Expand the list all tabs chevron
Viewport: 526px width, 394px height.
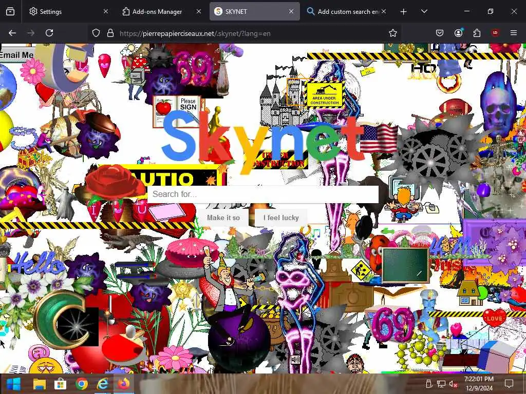[424, 12]
